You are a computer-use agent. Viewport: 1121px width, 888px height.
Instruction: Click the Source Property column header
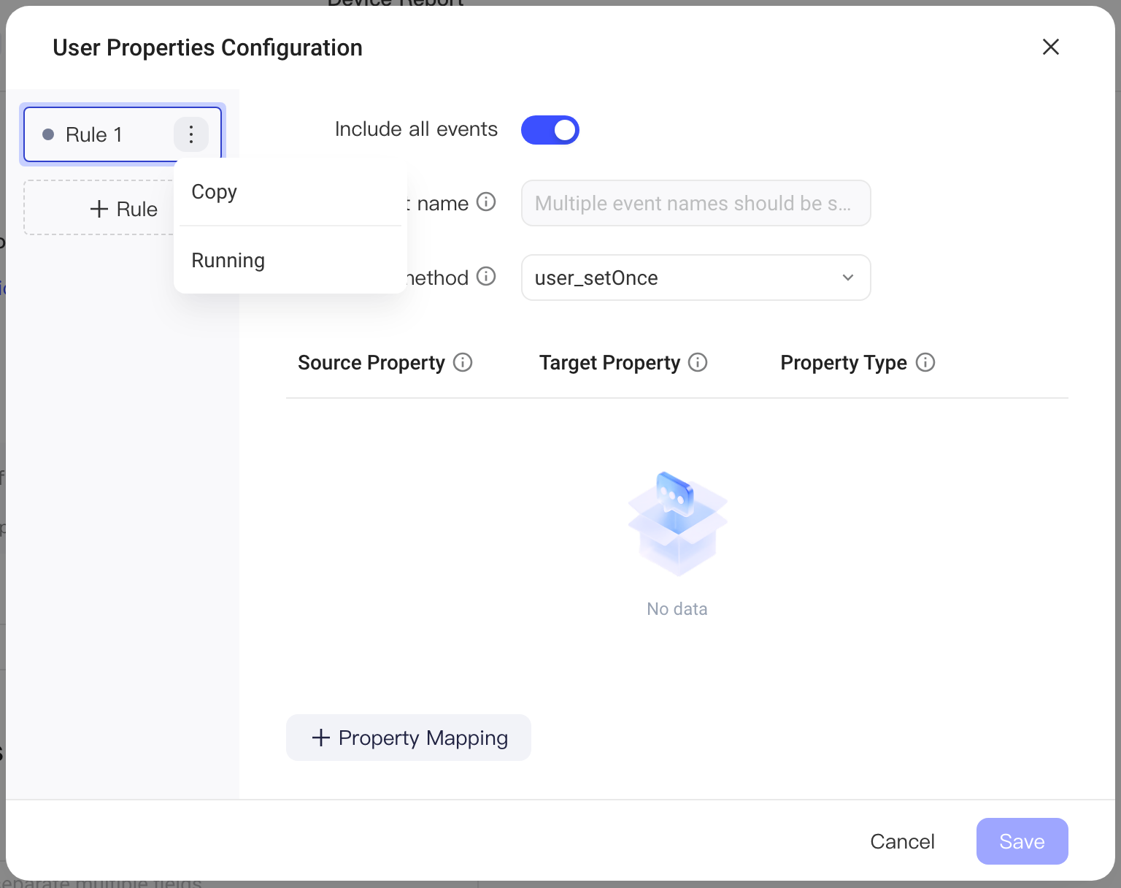coord(371,363)
